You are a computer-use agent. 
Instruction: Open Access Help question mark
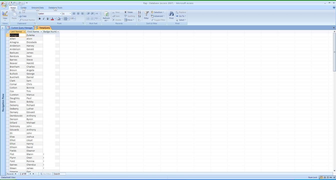point(334,7)
